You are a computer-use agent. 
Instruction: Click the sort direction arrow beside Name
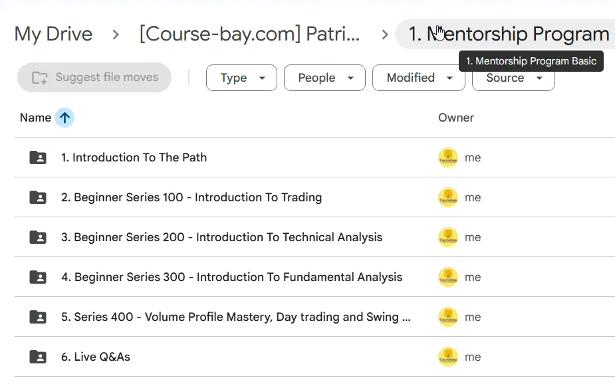coord(64,118)
